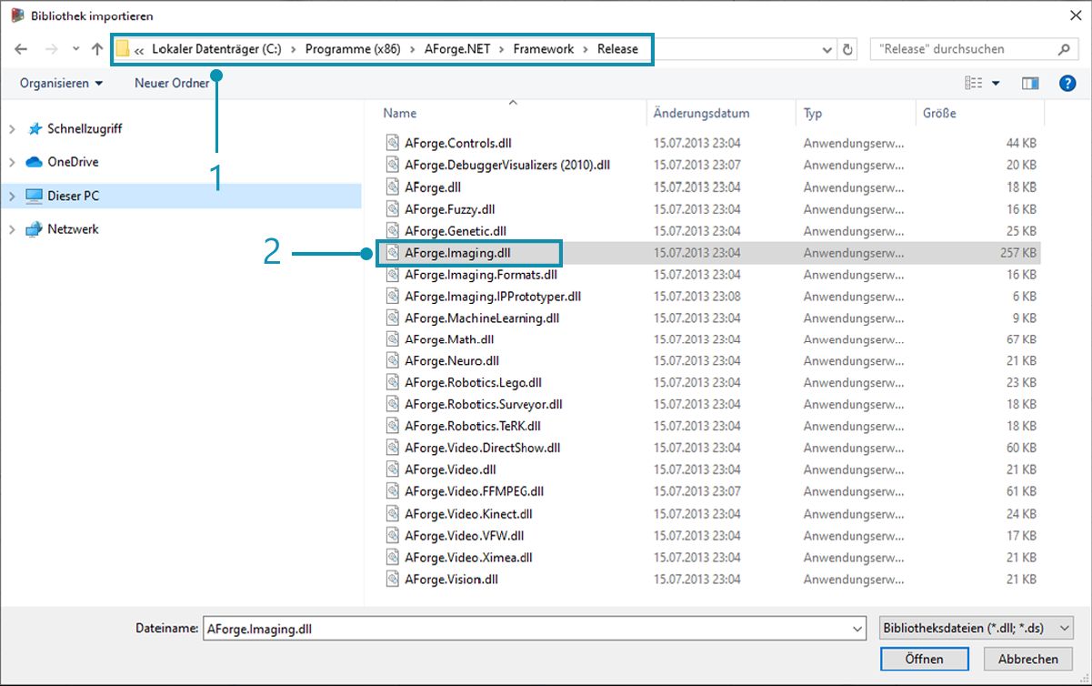This screenshot has width=1092, height=686.
Task: Open the view options dropdown arrow
Action: tap(996, 83)
